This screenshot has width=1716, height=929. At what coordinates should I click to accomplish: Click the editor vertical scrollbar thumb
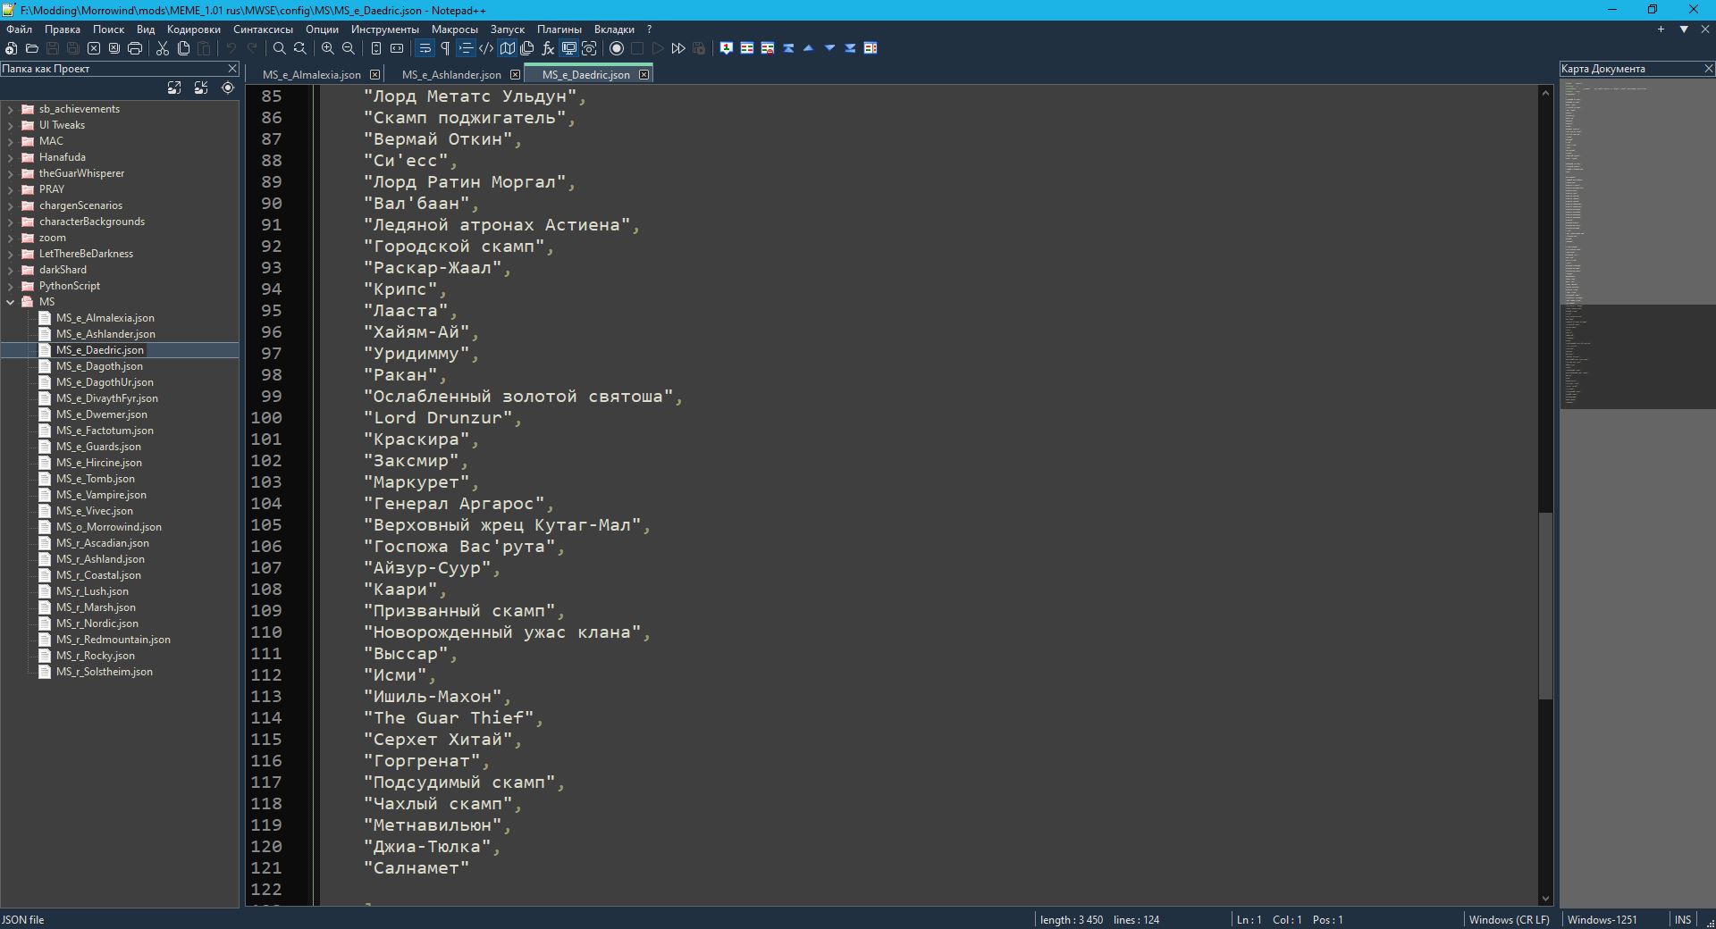[x=1545, y=606]
